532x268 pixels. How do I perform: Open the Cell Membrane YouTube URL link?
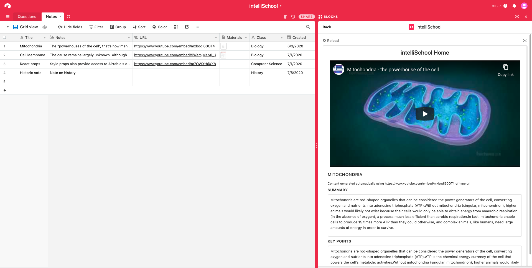pos(175,55)
